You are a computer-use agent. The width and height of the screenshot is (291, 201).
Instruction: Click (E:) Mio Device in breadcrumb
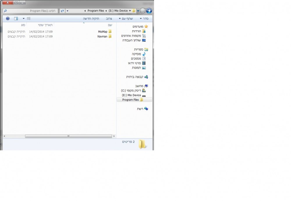pos(118,11)
